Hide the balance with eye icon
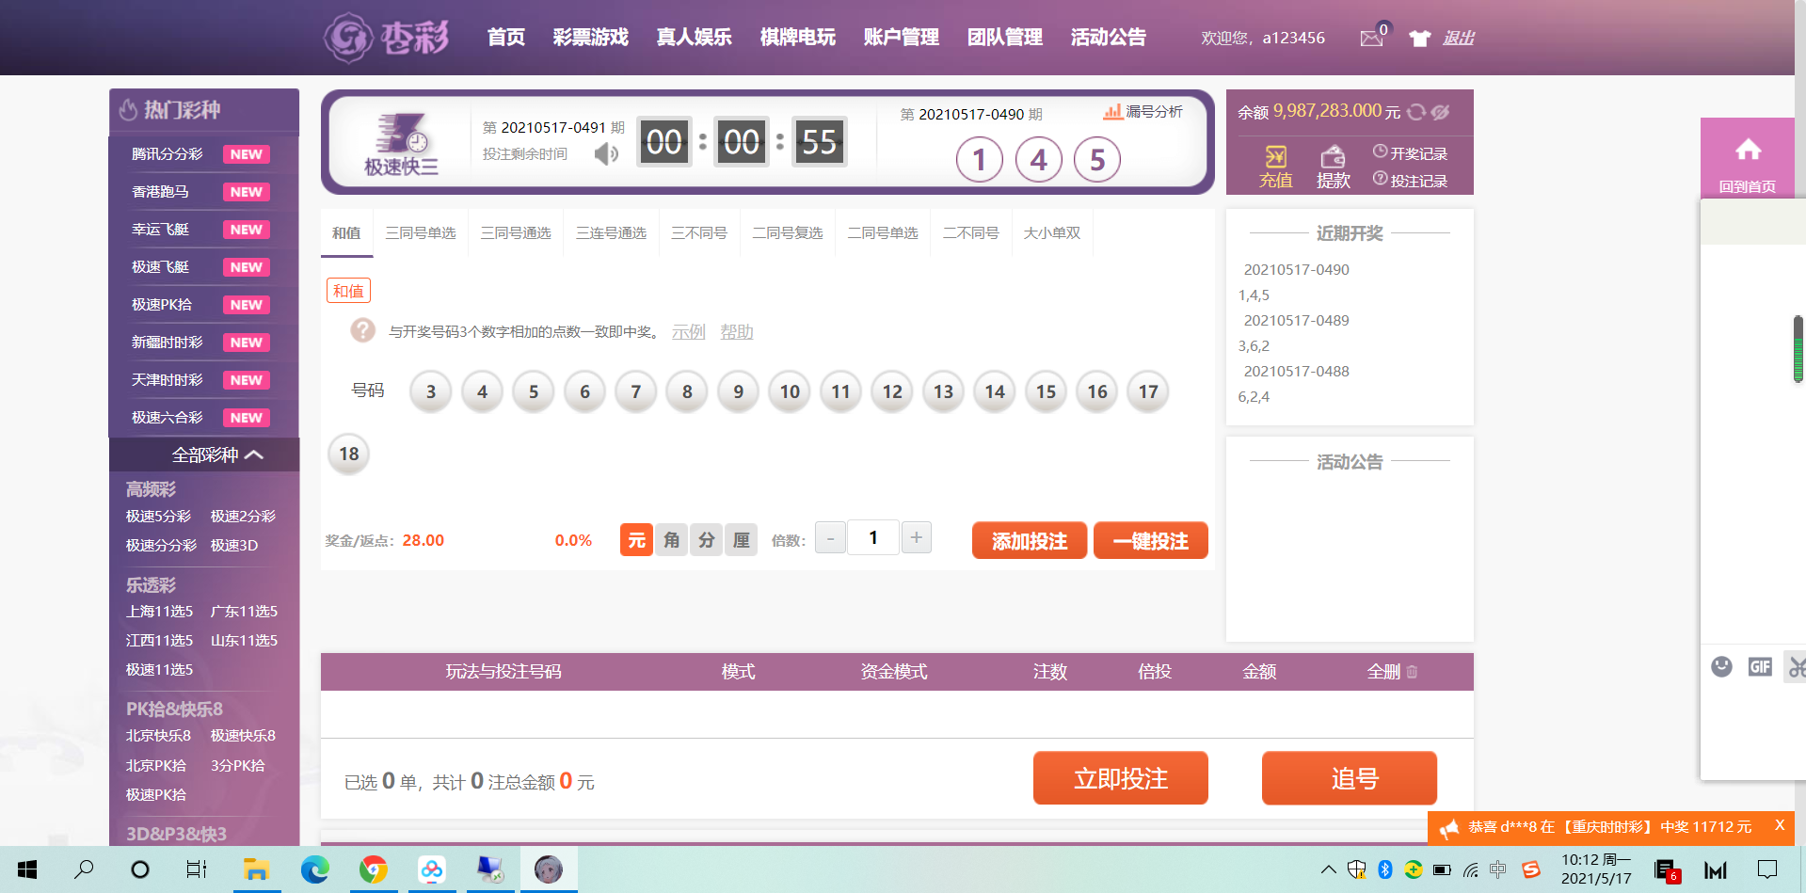1806x893 pixels. point(1440,112)
